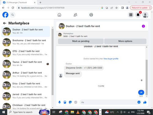Viewport: 153px width, 115px height.
Task: Open Arthur conversation
Action: (26, 75)
